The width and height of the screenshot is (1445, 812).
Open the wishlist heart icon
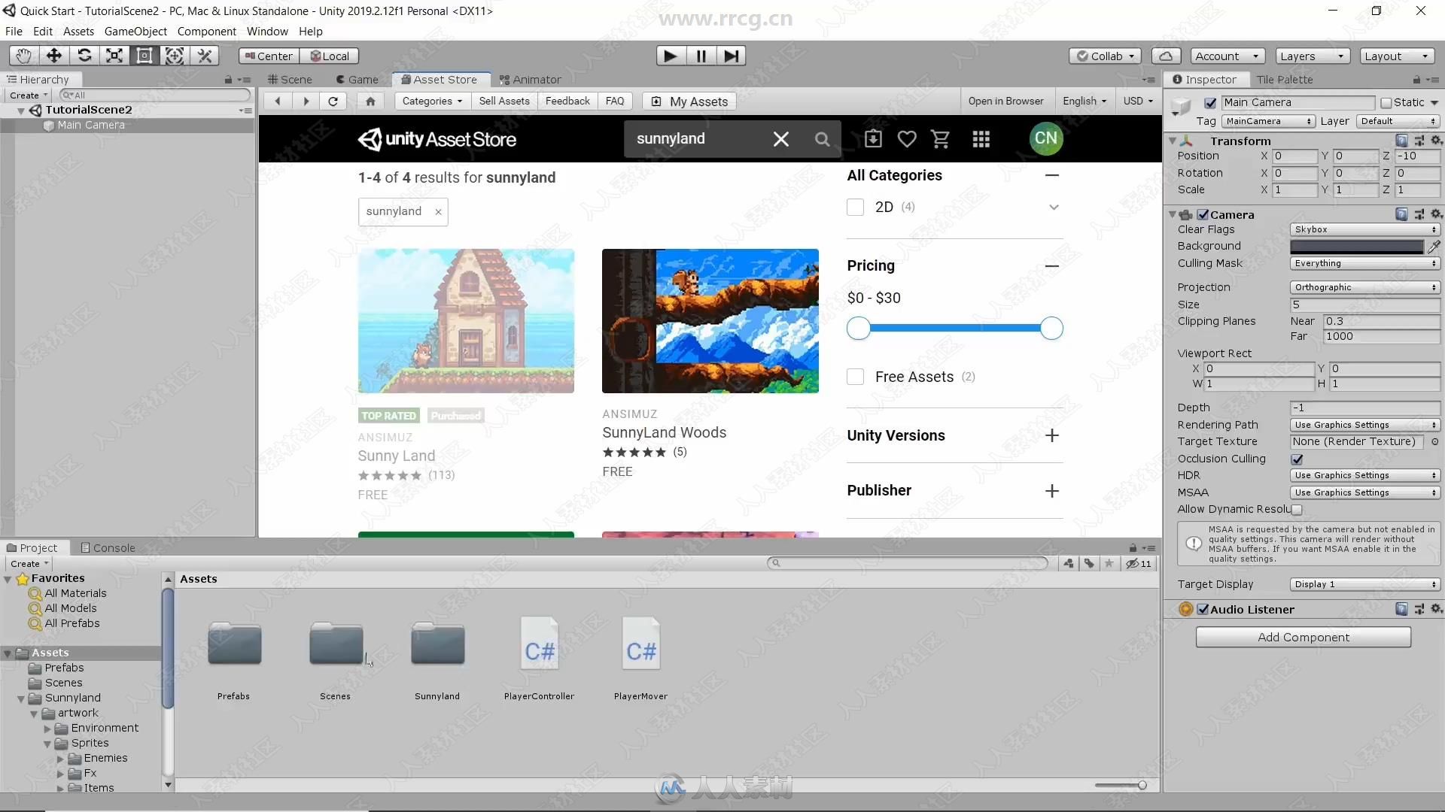(x=907, y=139)
